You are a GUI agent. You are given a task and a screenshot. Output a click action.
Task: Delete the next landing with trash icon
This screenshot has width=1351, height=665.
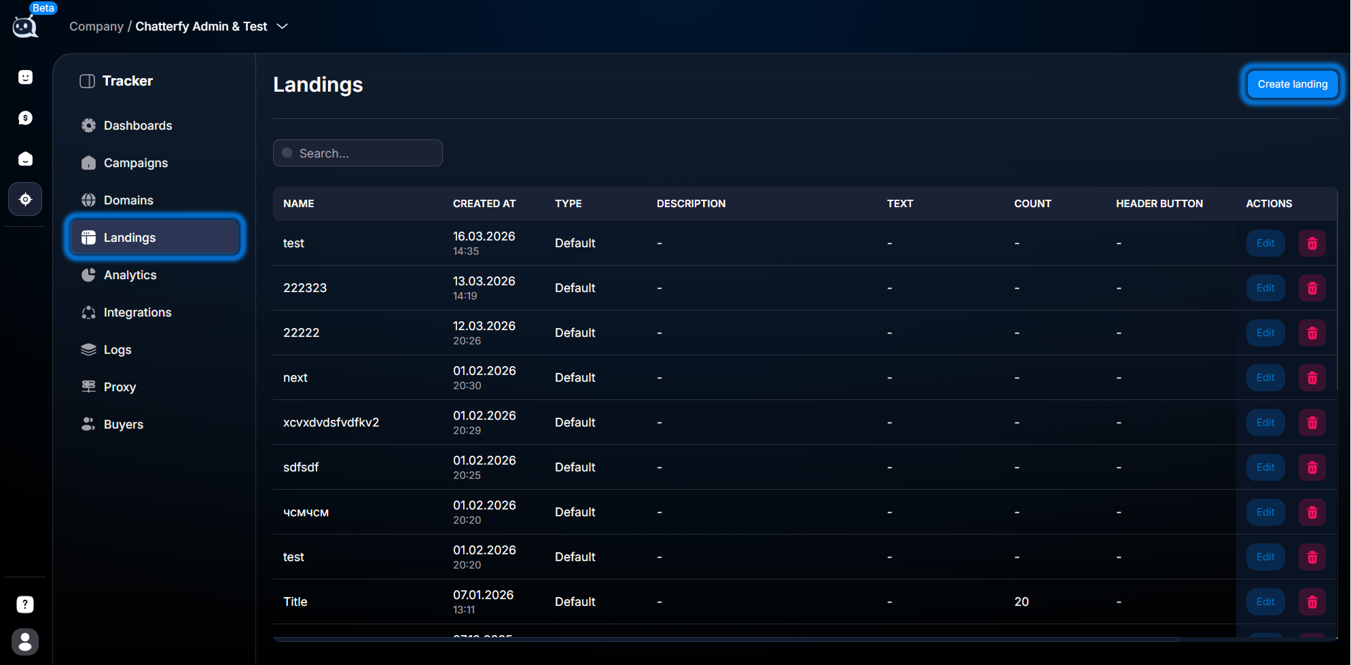pyautogui.click(x=1312, y=378)
